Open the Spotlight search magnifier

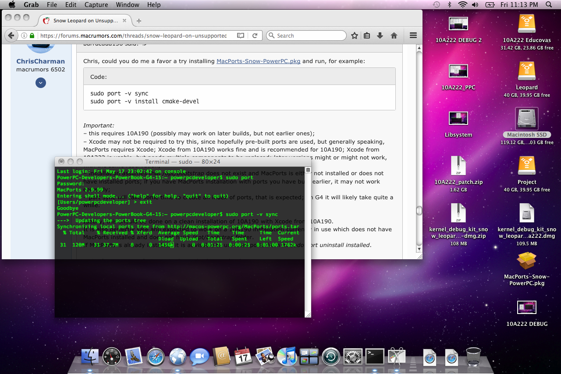pos(549,5)
